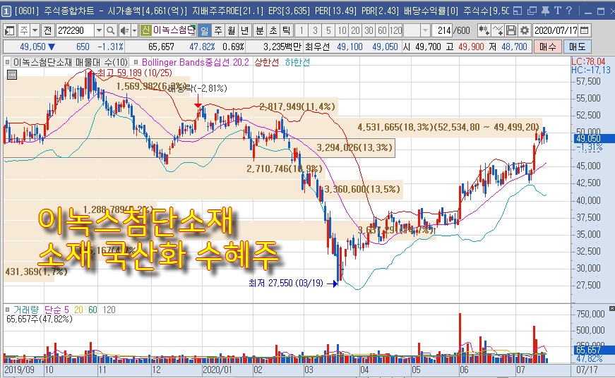Click the stock code field 272290

tap(75, 30)
